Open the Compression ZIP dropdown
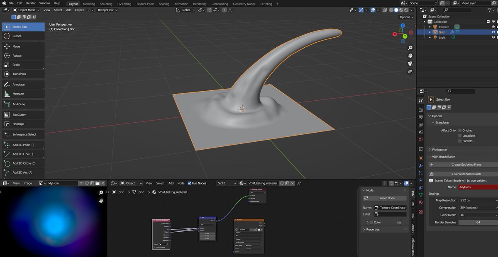The width and height of the screenshot is (498, 257). click(x=478, y=208)
